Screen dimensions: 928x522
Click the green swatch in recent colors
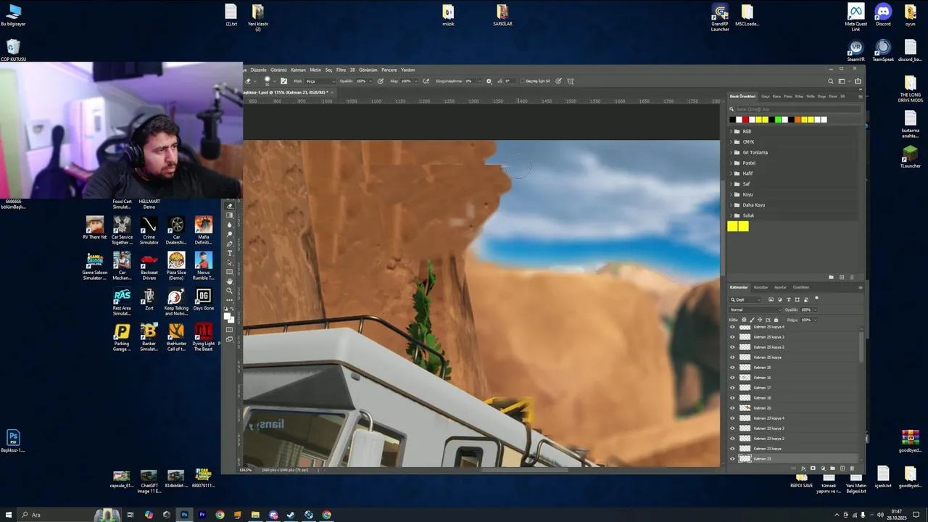[778, 120]
